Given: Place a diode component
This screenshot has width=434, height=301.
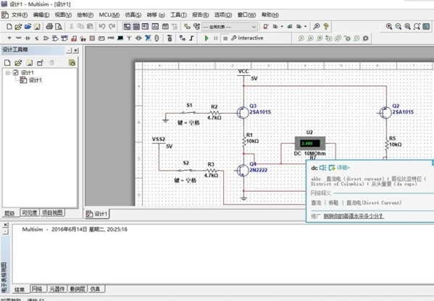Looking at the screenshot, I should (28, 38).
